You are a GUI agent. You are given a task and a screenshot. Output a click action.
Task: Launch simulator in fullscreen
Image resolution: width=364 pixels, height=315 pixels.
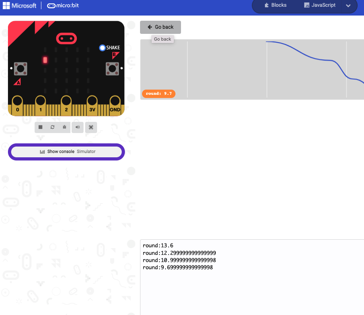point(91,127)
